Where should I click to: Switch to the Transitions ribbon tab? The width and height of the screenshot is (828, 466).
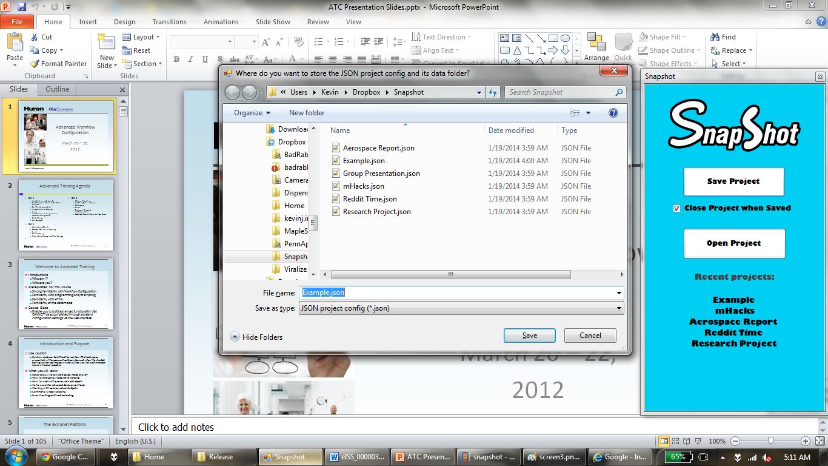click(170, 22)
